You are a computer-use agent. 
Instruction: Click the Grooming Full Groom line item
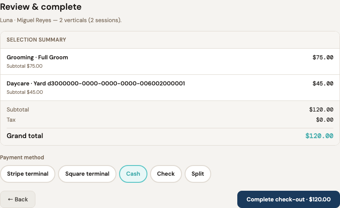(x=170, y=62)
